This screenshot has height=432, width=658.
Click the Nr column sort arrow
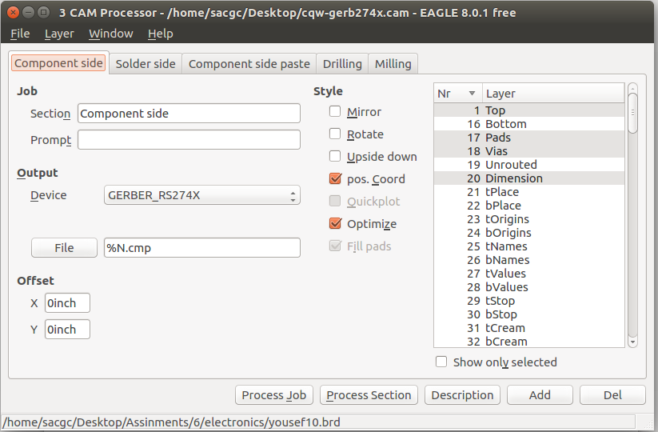coord(472,94)
